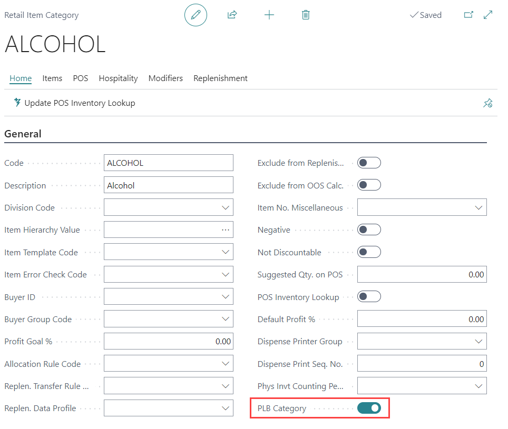Click the trash delete icon
This screenshot has width=508, height=429.
click(x=306, y=15)
